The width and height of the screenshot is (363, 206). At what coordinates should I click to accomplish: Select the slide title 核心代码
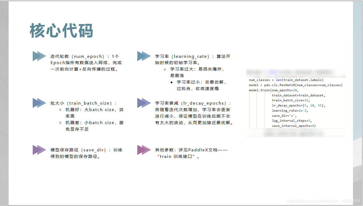[61, 31]
